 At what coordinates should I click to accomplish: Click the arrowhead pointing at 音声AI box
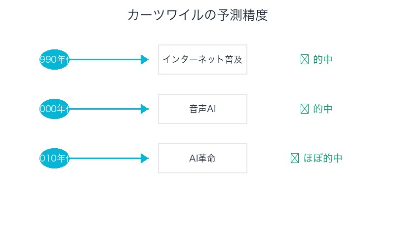click(145, 109)
